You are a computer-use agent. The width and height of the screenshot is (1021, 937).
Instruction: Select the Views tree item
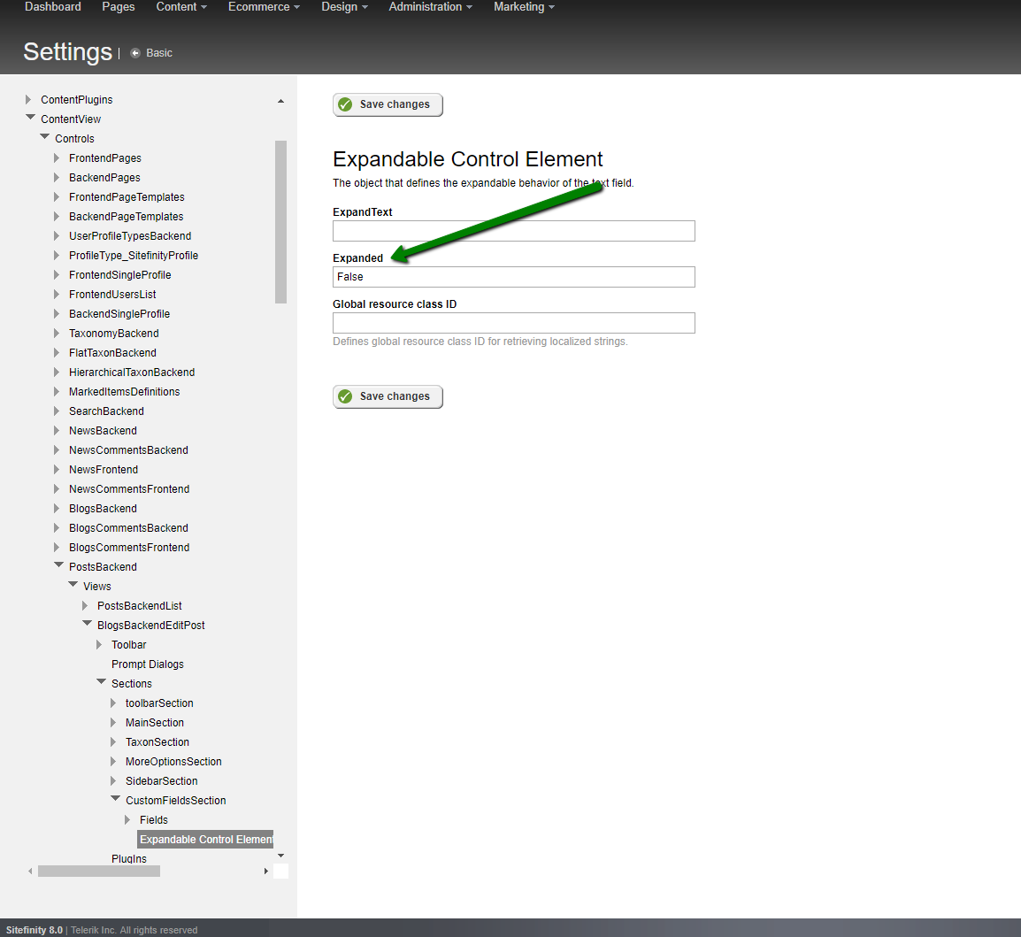[97, 586]
